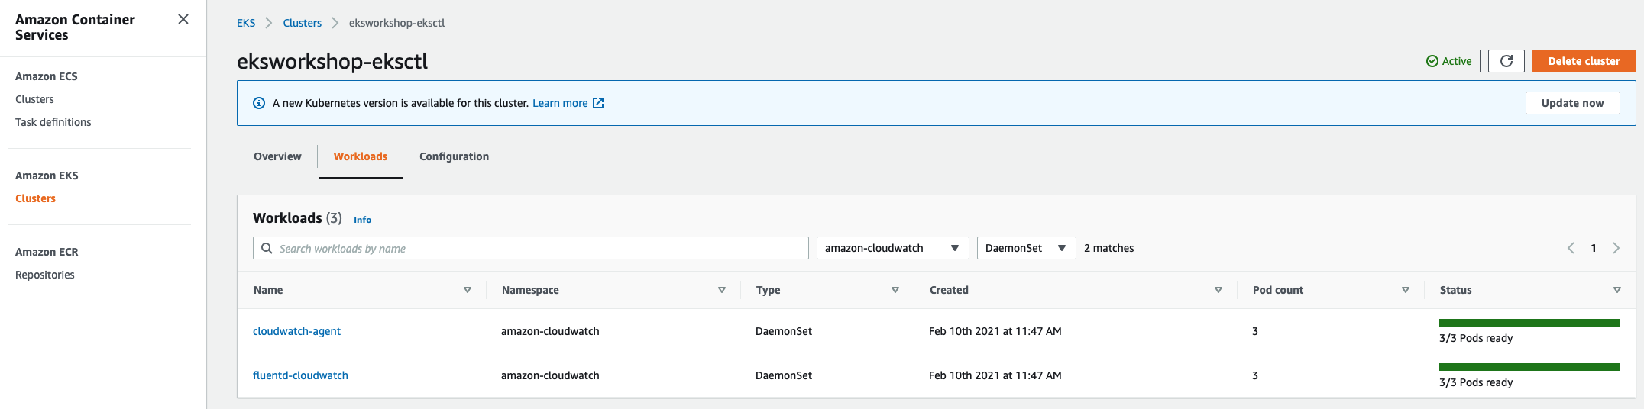Focus the Search workloads by name field
The height and width of the screenshot is (409, 1644).
[531, 248]
